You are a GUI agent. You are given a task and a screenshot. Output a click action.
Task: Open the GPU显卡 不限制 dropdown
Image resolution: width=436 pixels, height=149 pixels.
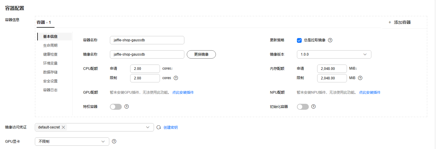[x=72, y=142]
